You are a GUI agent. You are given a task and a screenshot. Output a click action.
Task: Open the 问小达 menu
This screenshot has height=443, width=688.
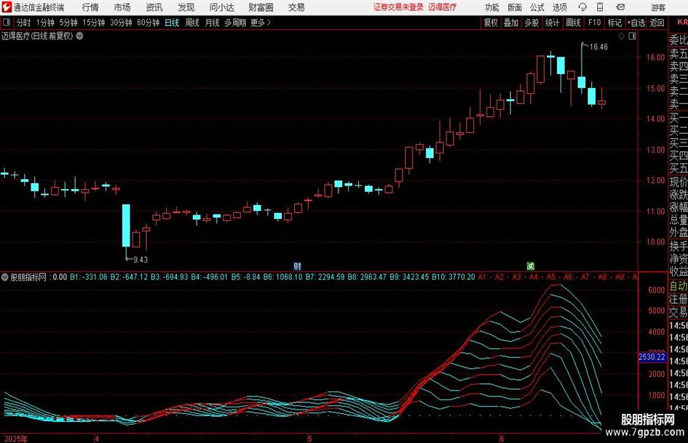tap(221, 7)
